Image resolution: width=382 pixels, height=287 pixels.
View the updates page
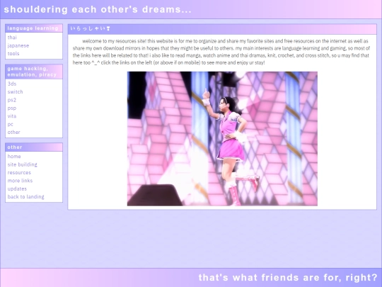tap(17, 188)
